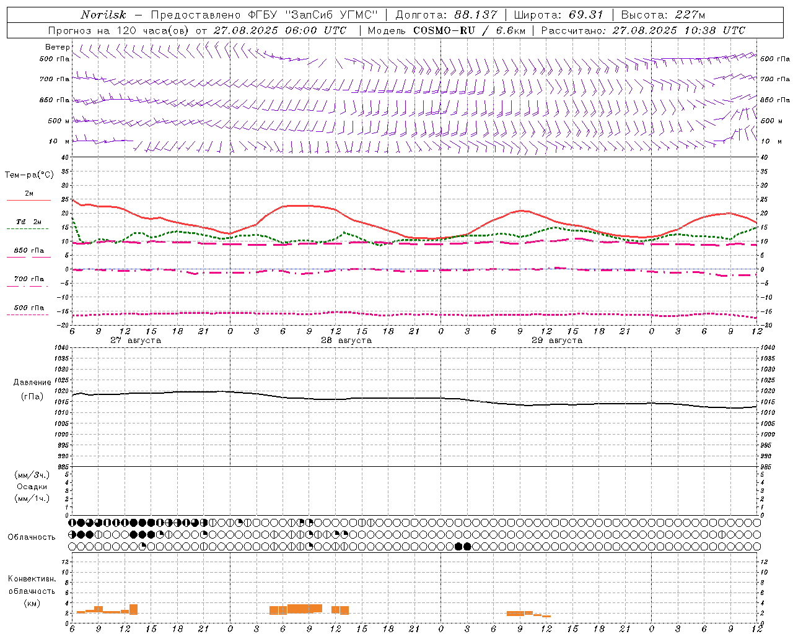Click the Модель COSMO-RU / 6.6км label

click(447, 30)
